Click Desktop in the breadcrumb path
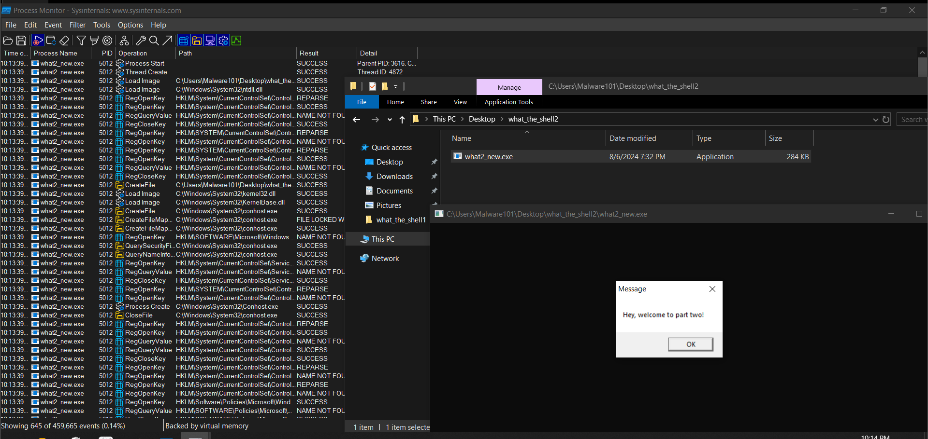 482,119
